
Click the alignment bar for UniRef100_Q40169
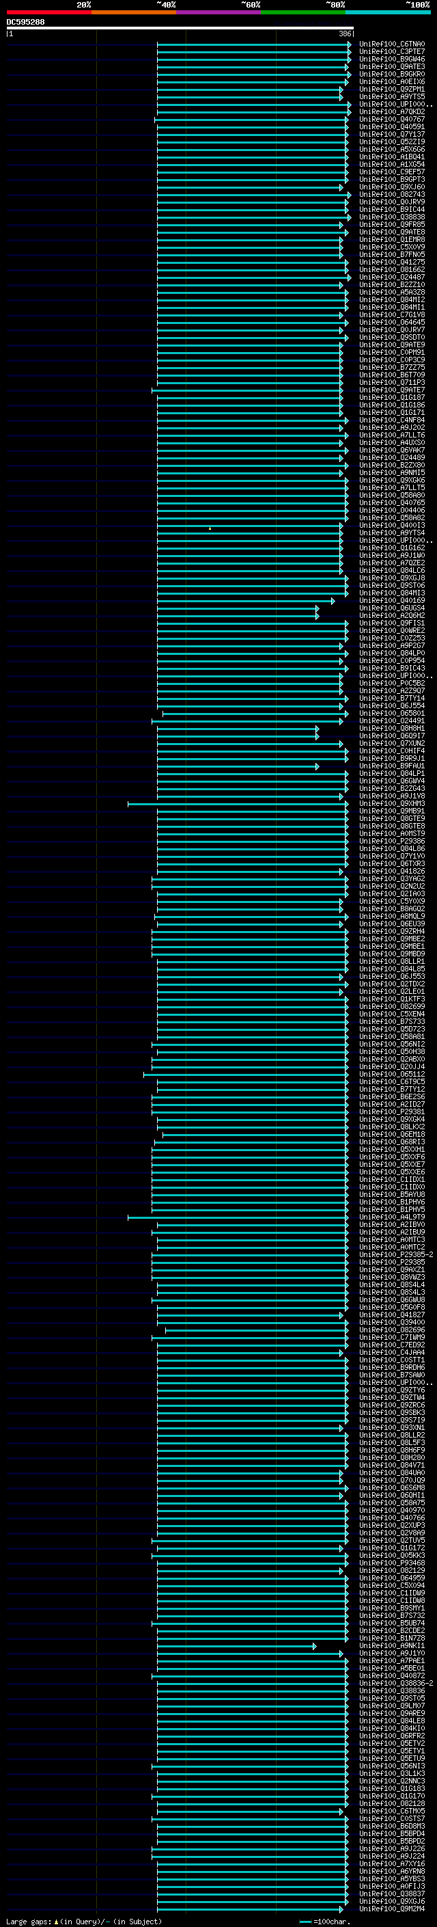(x=245, y=601)
